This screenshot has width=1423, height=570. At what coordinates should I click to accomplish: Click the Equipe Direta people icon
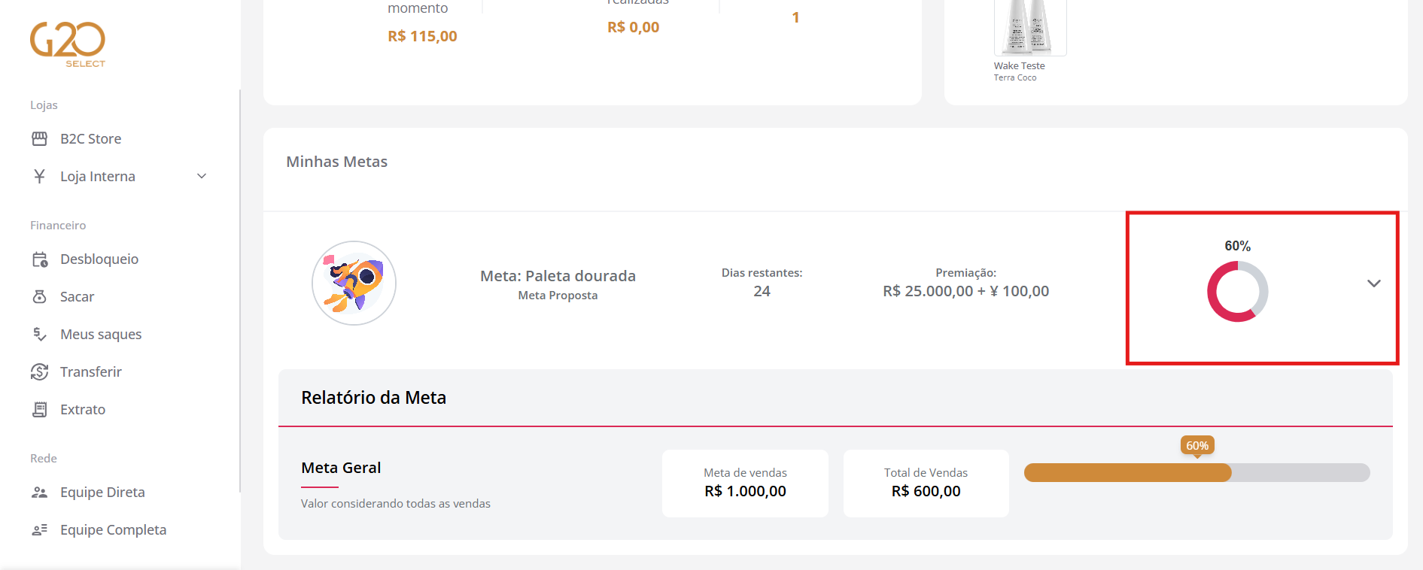(40, 493)
